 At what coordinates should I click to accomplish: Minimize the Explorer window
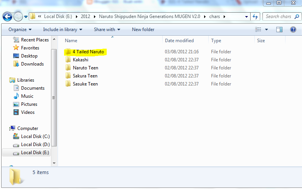(x=269, y=3)
